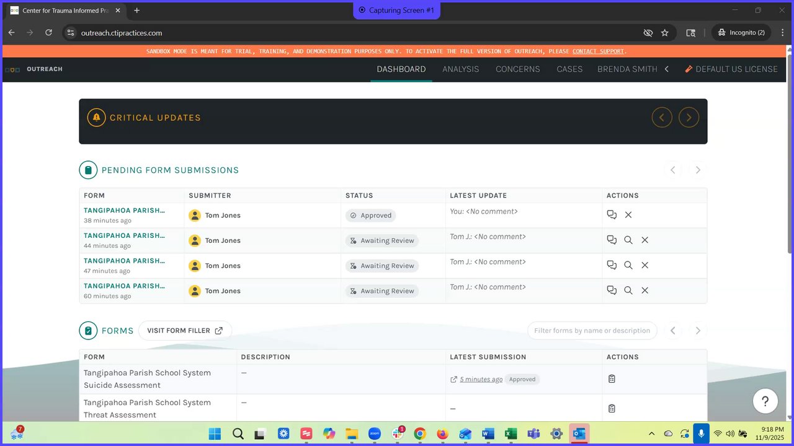Review the 47 minutes ago submission magnifier icon

628,266
